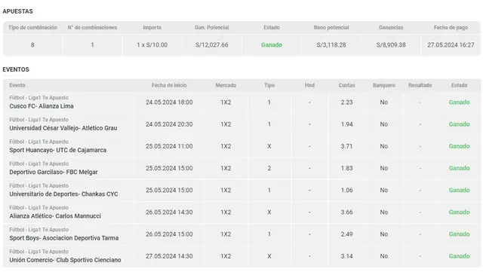Click the 'Gan. Potencial' column header

[211, 27]
